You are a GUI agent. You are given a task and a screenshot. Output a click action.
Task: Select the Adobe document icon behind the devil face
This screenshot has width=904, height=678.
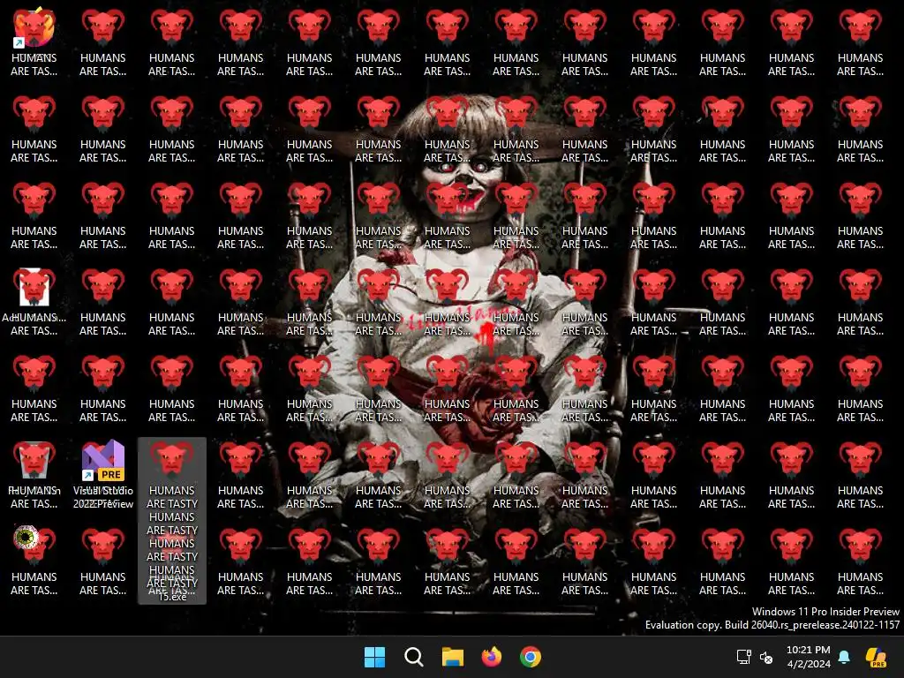coord(34,302)
